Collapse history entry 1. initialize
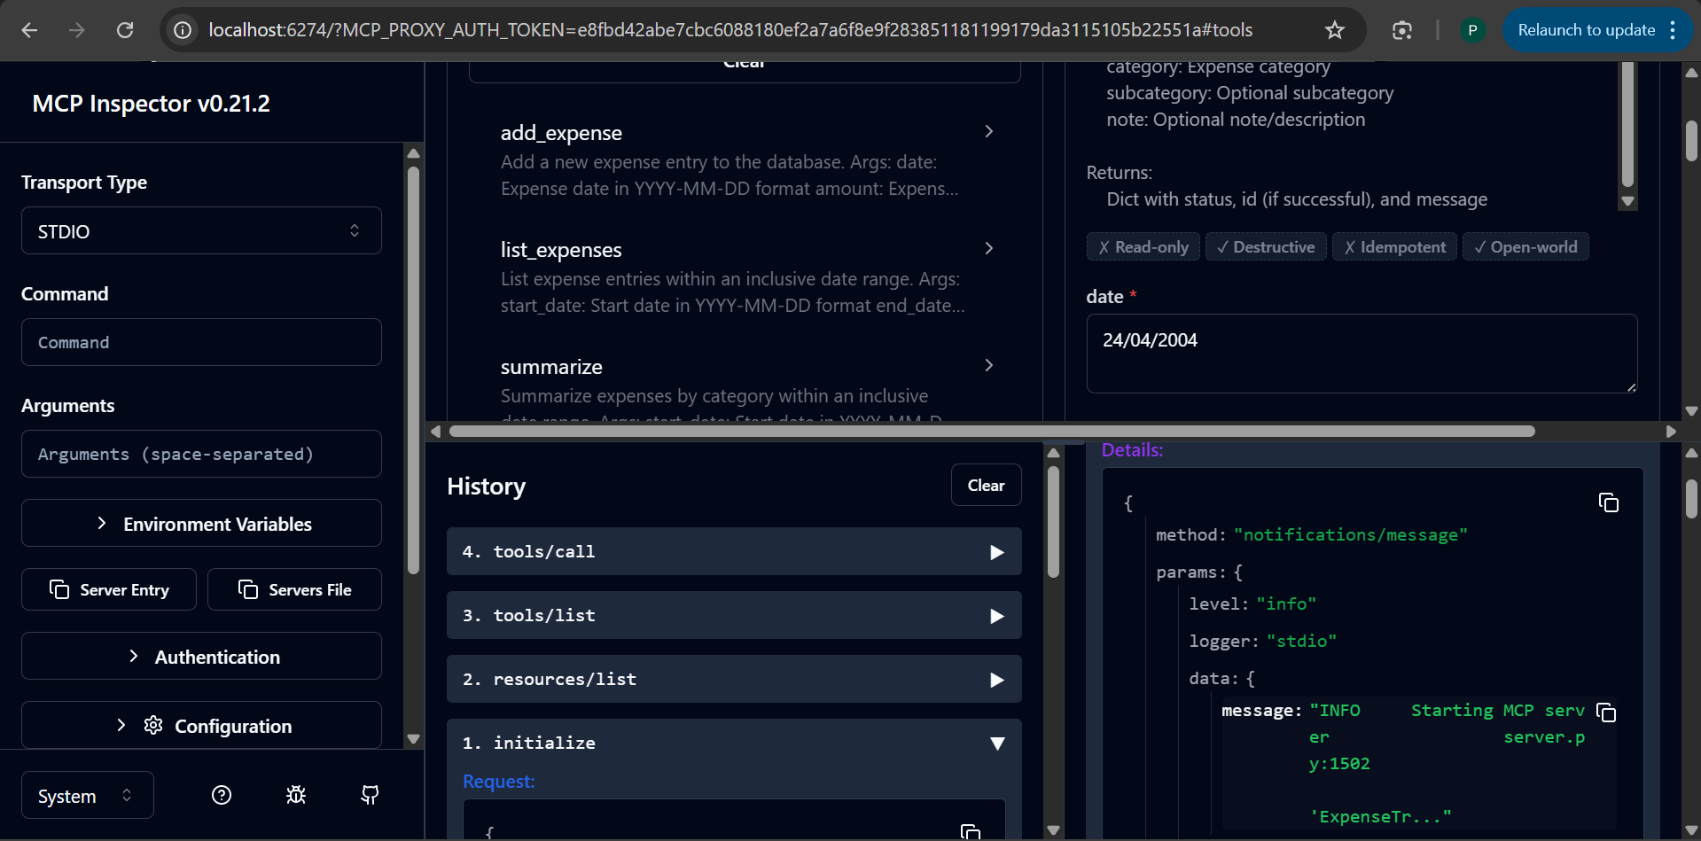Viewport: 1701px width, 841px height. pyautogui.click(x=734, y=743)
